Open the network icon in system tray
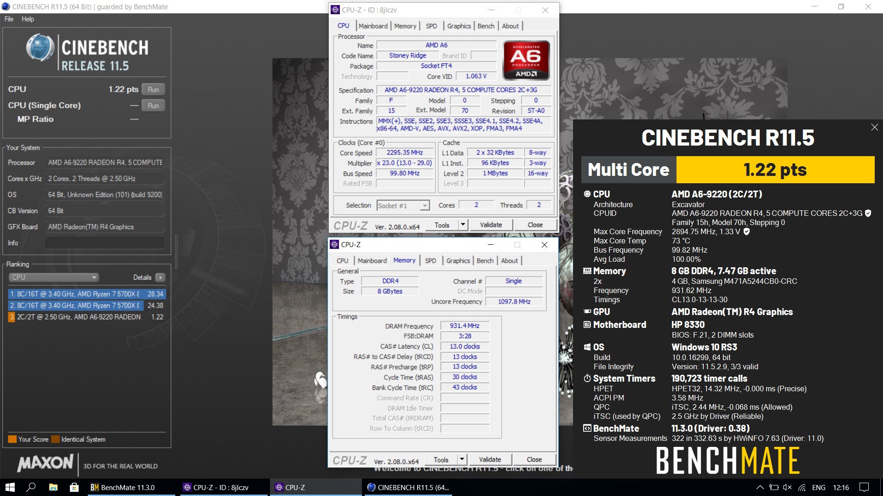This screenshot has width=883, height=496. 802,487
